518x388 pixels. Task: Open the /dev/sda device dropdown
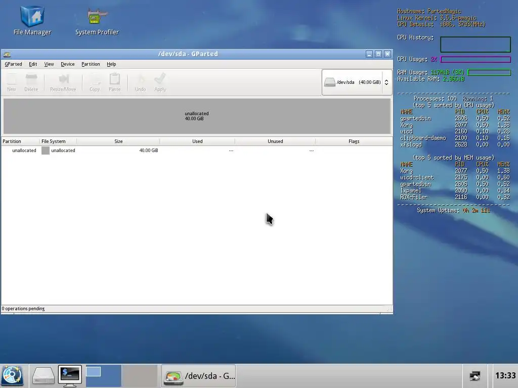click(357, 82)
